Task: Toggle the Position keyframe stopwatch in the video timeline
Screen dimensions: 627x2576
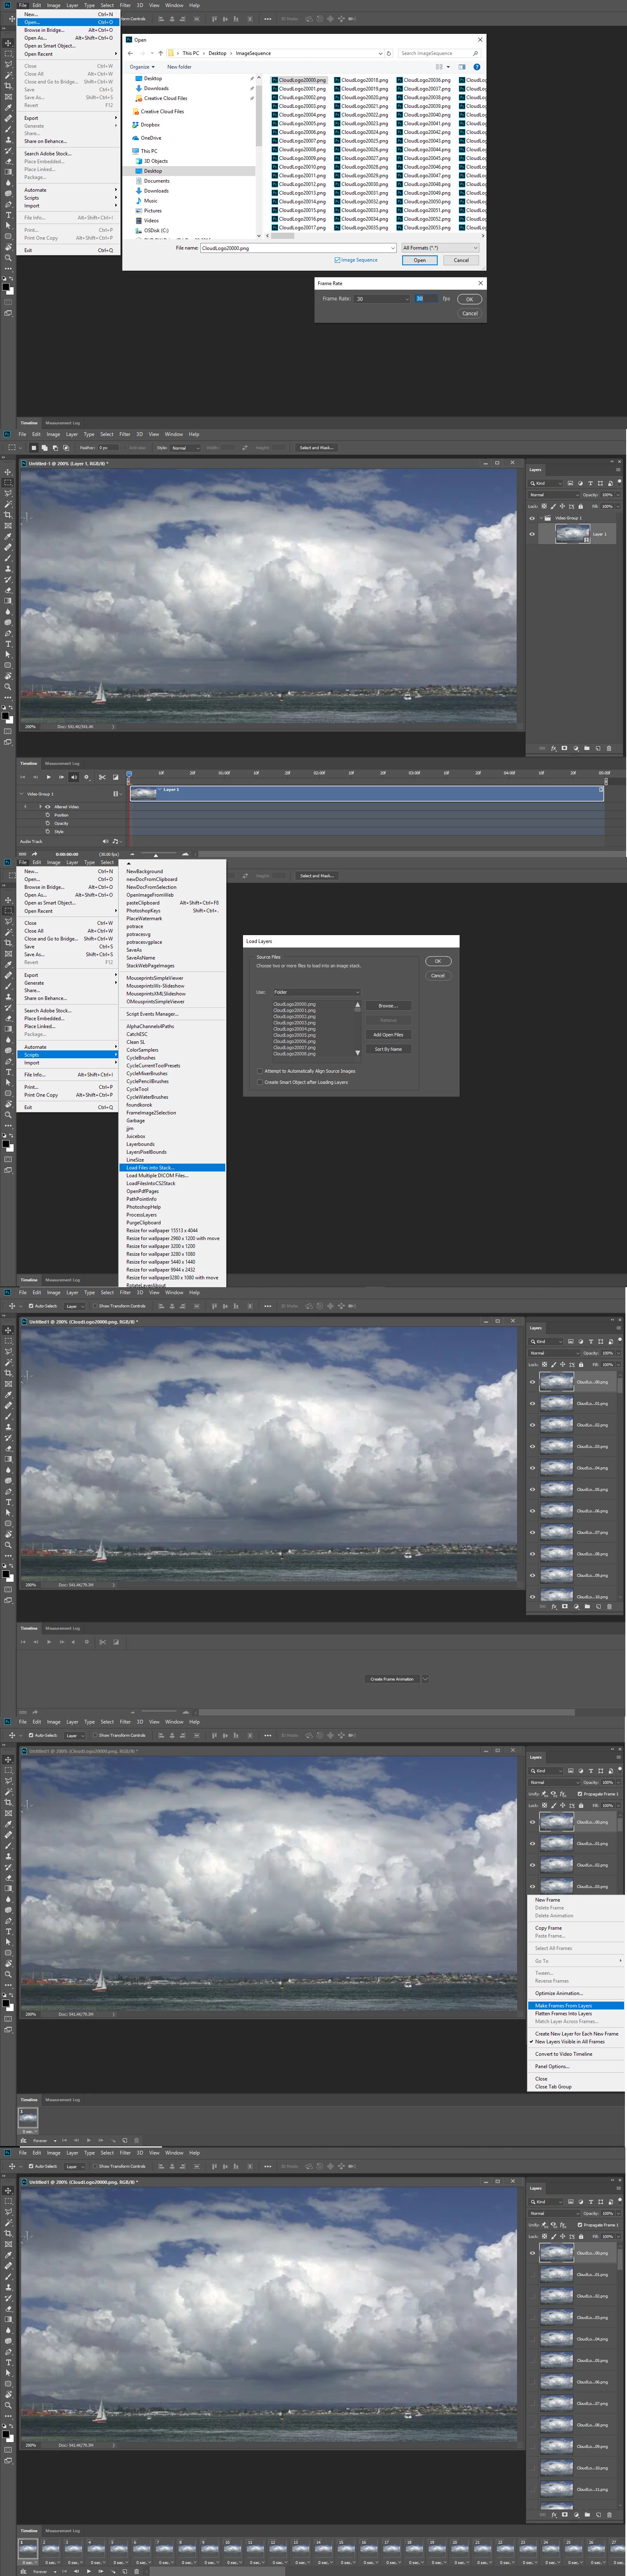Action: (47, 815)
